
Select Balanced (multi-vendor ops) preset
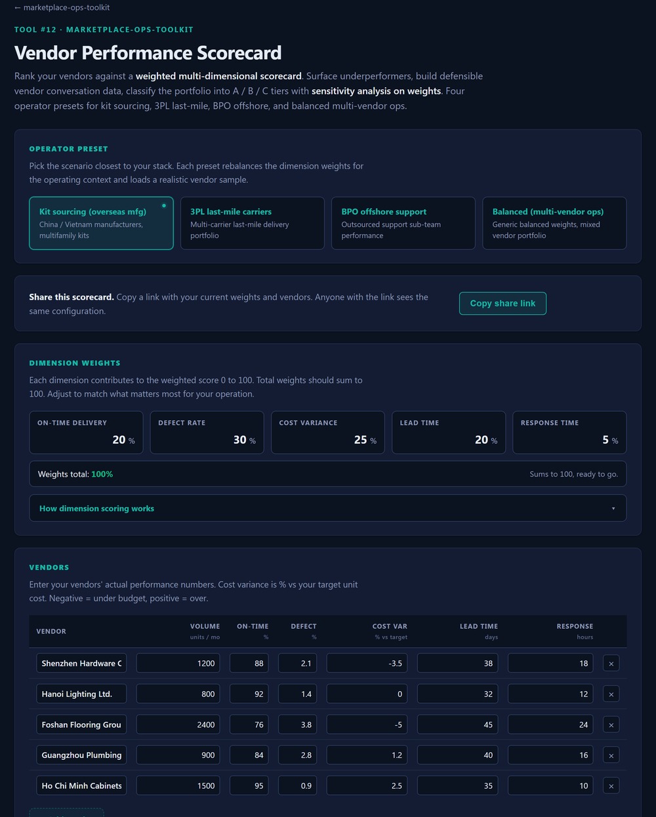[x=554, y=223]
